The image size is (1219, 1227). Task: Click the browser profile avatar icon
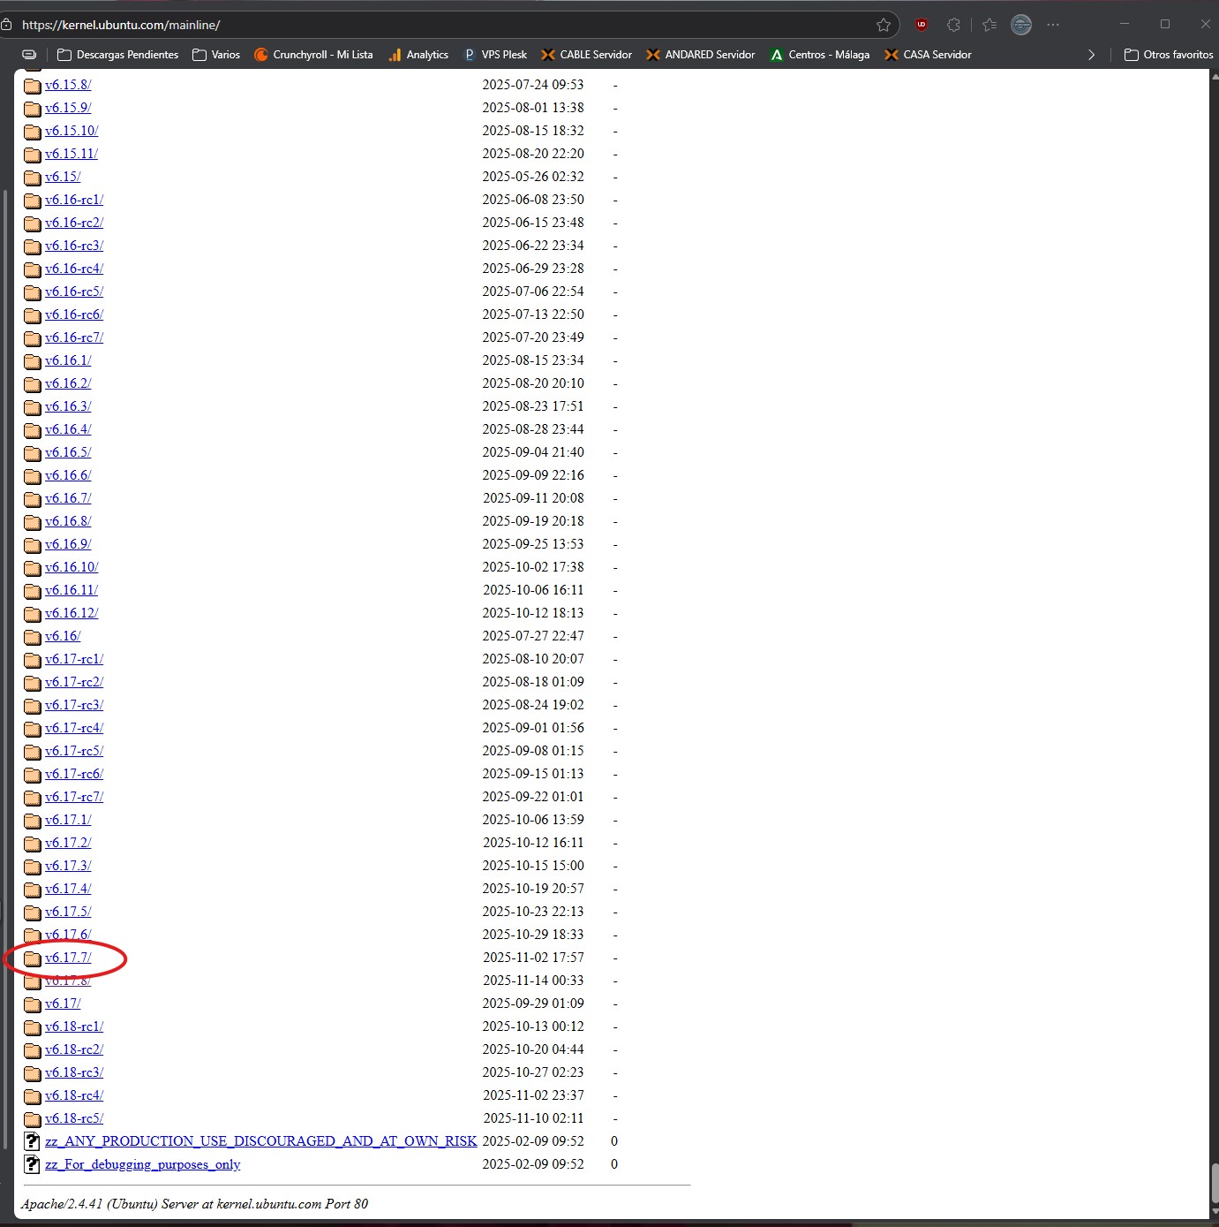tap(1021, 25)
